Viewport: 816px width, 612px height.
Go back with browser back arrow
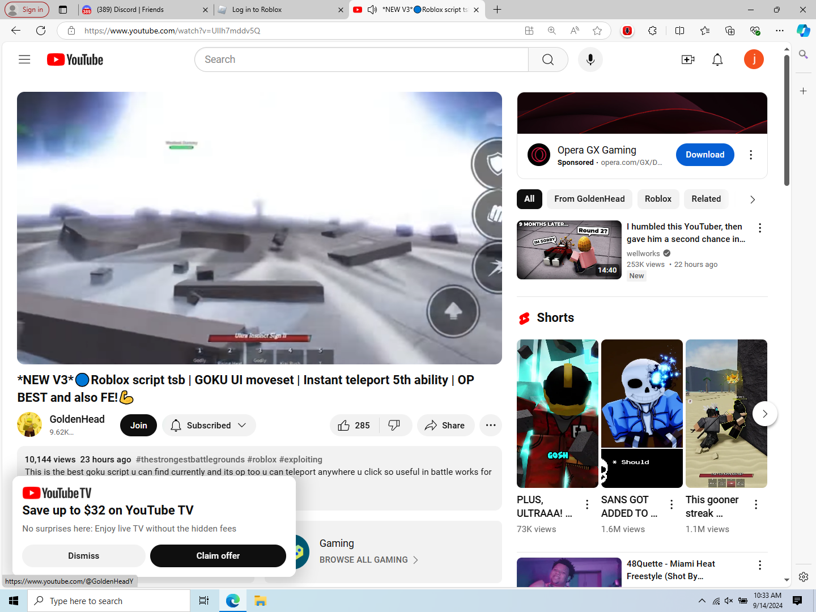click(15, 31)
